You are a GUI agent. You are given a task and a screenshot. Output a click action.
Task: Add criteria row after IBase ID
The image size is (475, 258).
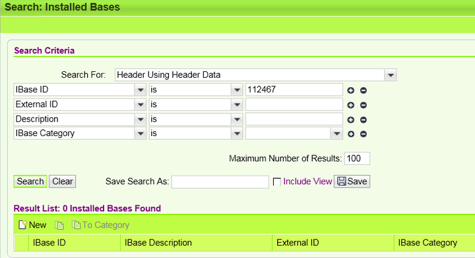tap(351, 90)
